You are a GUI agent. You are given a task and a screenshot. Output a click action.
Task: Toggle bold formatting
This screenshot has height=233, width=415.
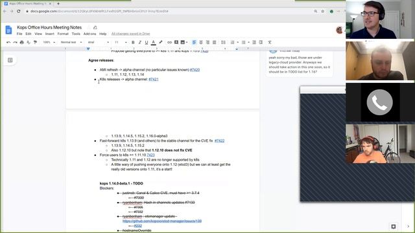pos(133,42)
